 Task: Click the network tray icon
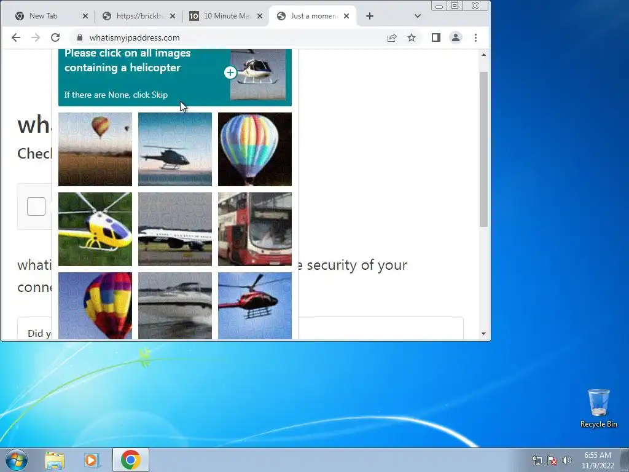click(537, 460)
